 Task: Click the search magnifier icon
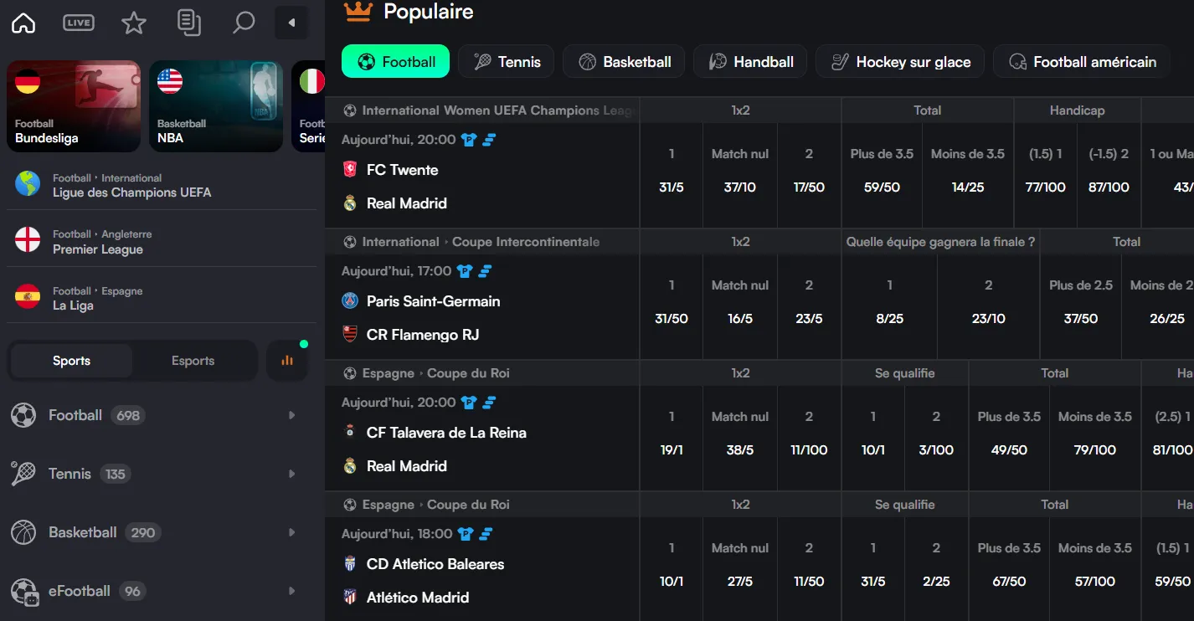(x=244, y=23)
